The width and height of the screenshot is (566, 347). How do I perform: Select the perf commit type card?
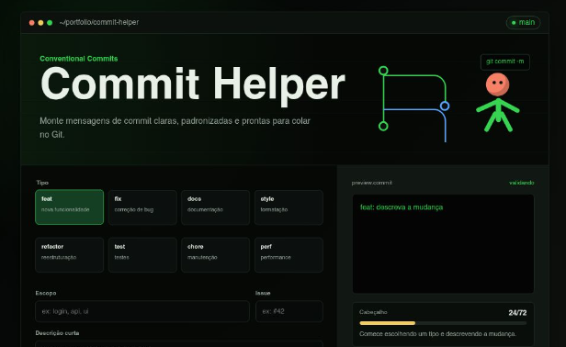click(x=289, y=255)
